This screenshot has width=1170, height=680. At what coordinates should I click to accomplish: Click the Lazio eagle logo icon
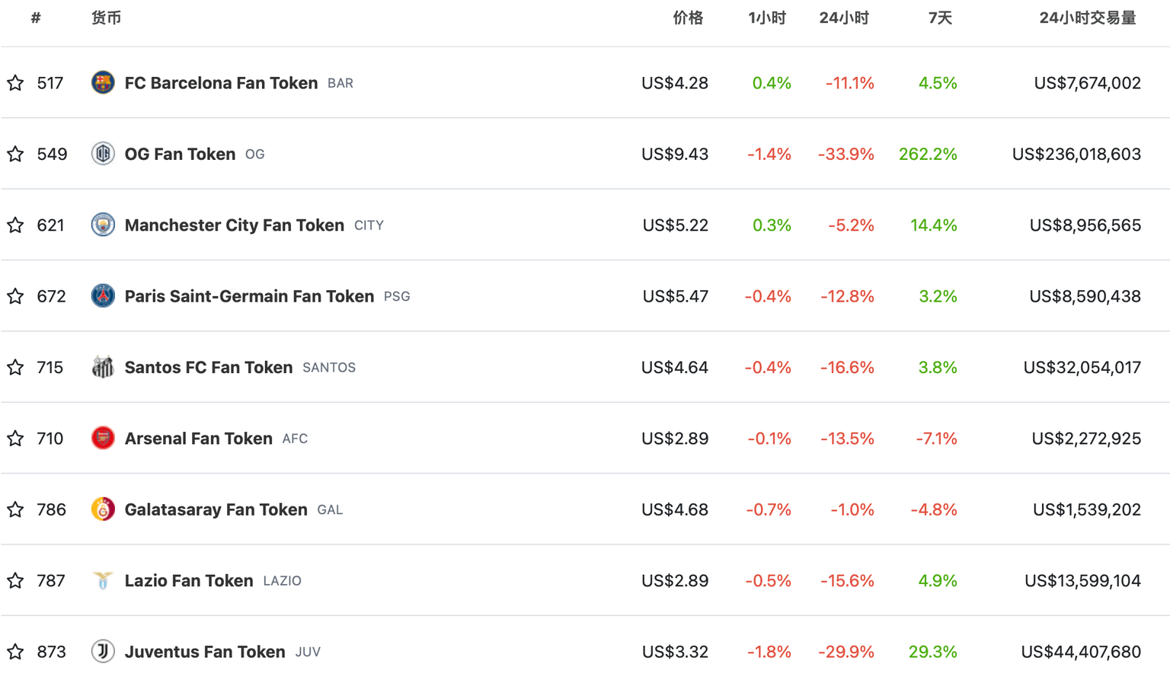(x=103, y=580)
